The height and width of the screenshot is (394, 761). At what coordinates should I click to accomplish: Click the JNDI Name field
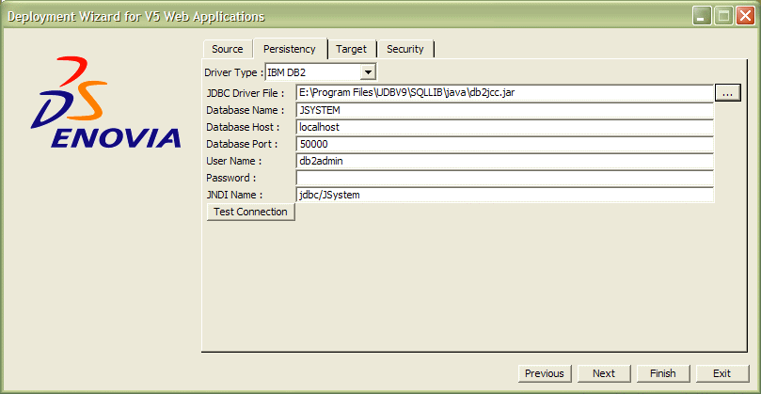505,195
